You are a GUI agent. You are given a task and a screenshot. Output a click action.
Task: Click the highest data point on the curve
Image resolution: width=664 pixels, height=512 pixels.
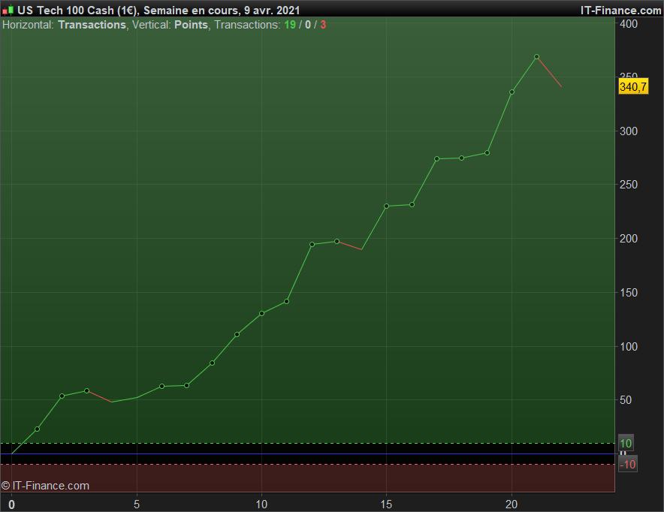(536, 57)
